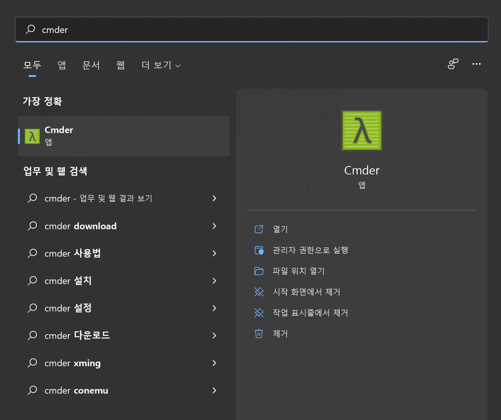This screenshot has width=501, height=420.
Task: Click 열기 to open Cmder
Action: pos(280,229)
